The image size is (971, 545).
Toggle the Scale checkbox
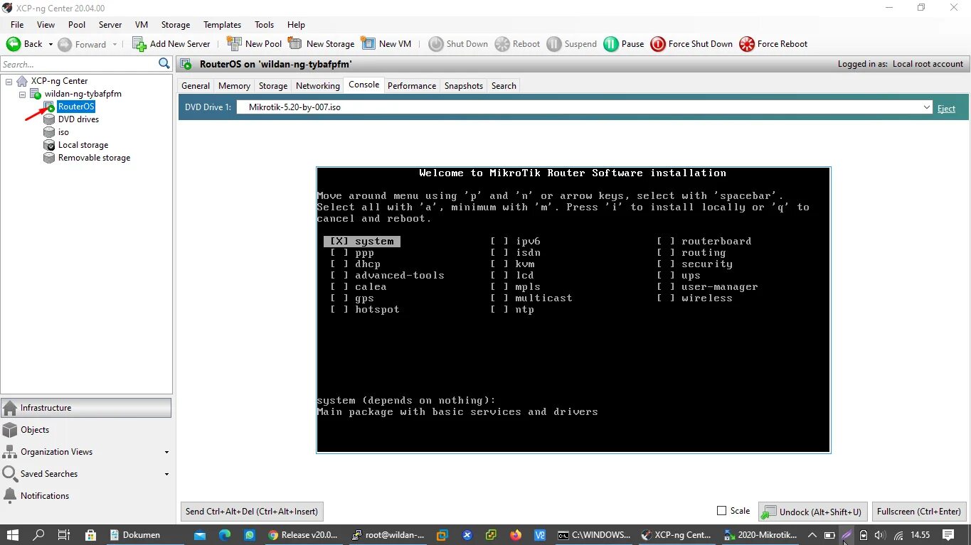[x=721, y=510]
